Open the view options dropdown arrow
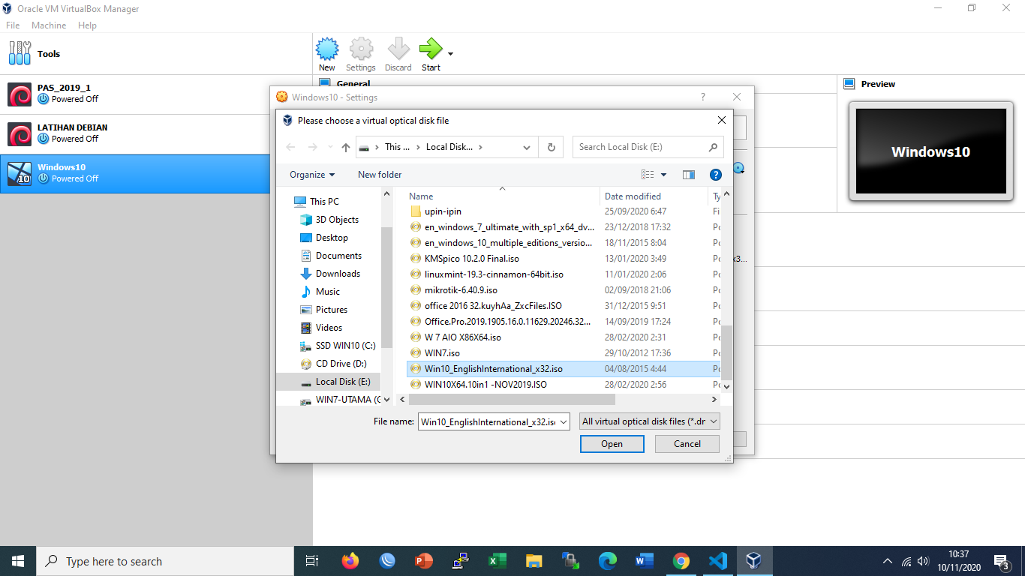Screen dimensions: 1025x576 pyautogui.click(x=663, y=175)
